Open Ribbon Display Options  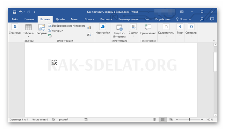tap(182, 12)
